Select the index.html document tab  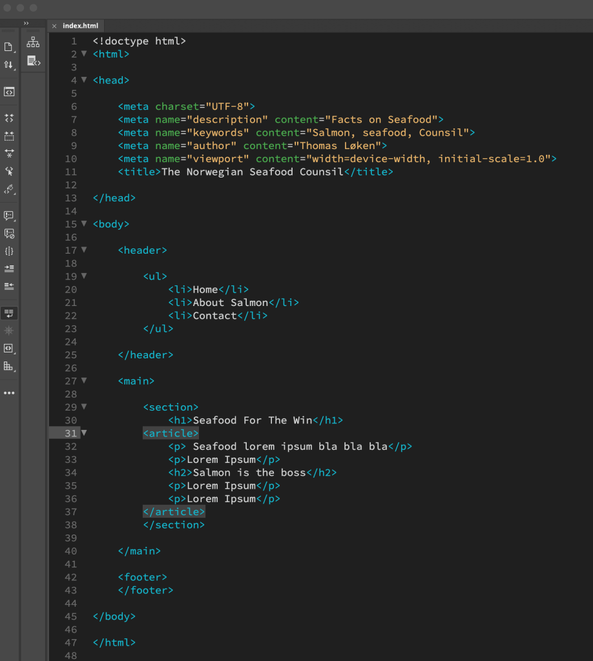[x=80, y=26]
